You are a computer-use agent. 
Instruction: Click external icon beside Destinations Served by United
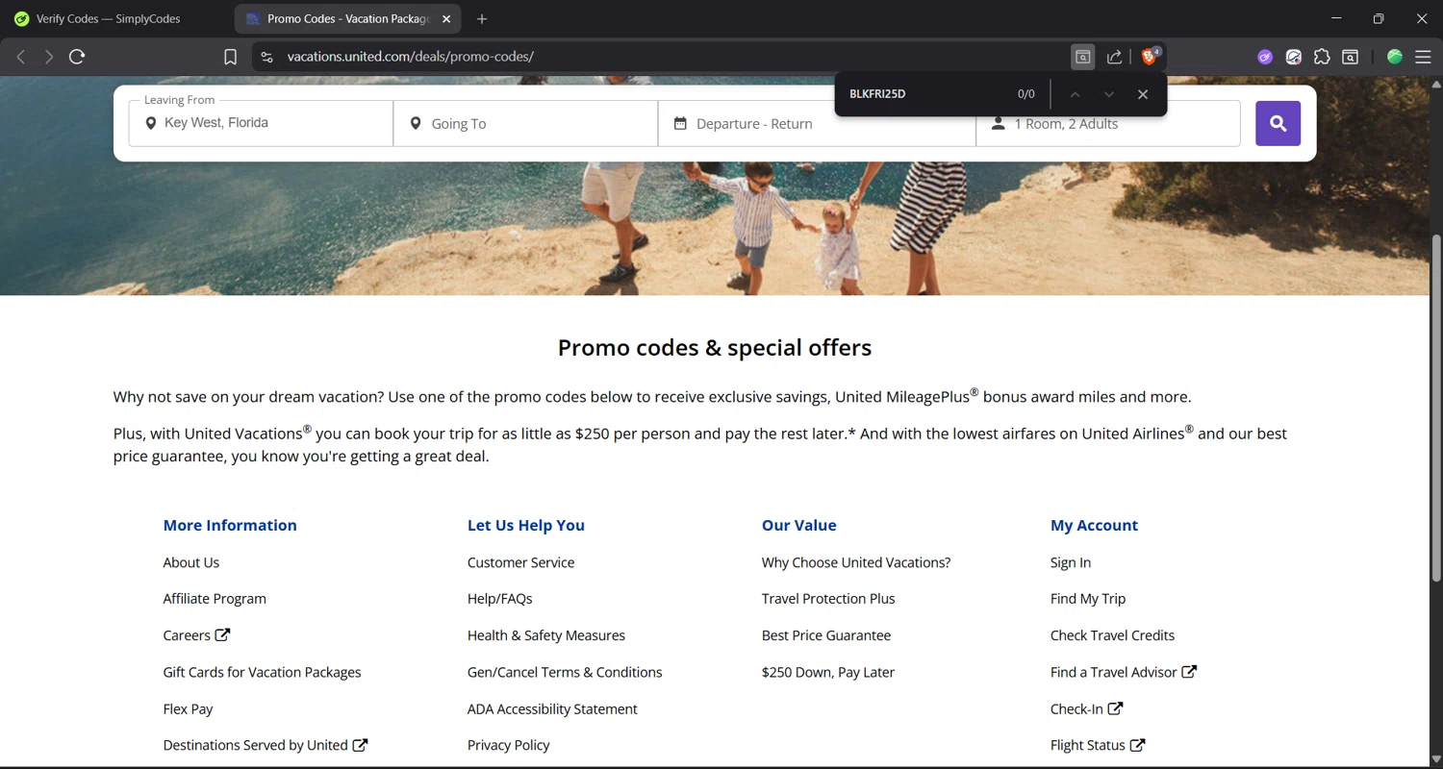click(360, 745)
